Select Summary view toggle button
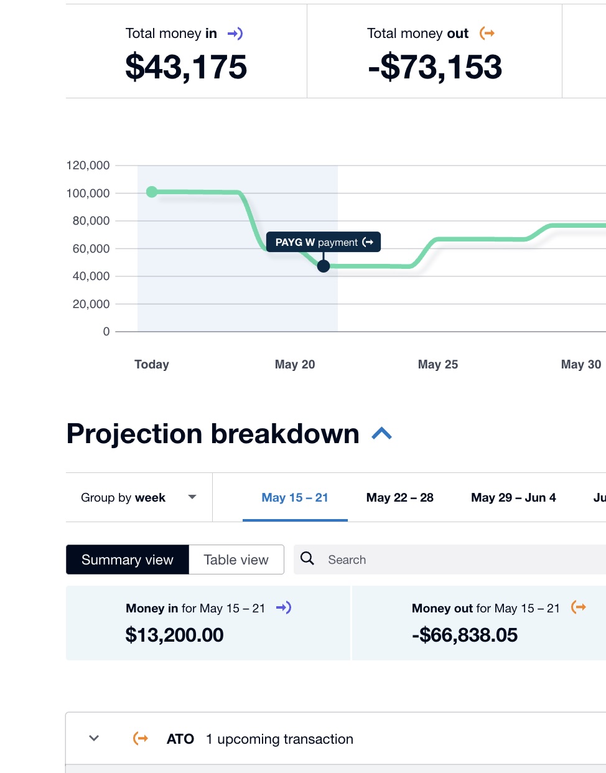The width and height of the screenshot is (606, 773). pyautogui.click(x=128, y=560)
